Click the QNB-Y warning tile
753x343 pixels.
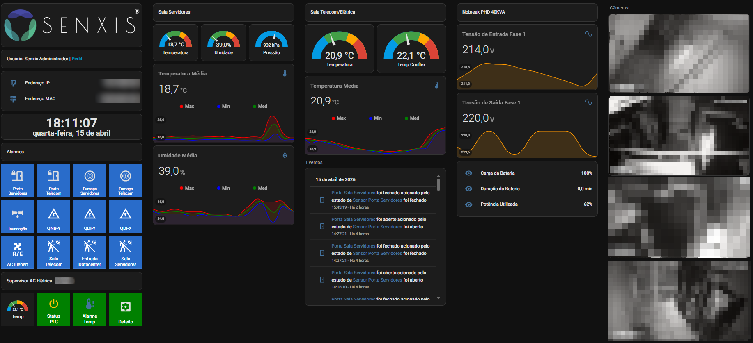click(x=53, y=216)
